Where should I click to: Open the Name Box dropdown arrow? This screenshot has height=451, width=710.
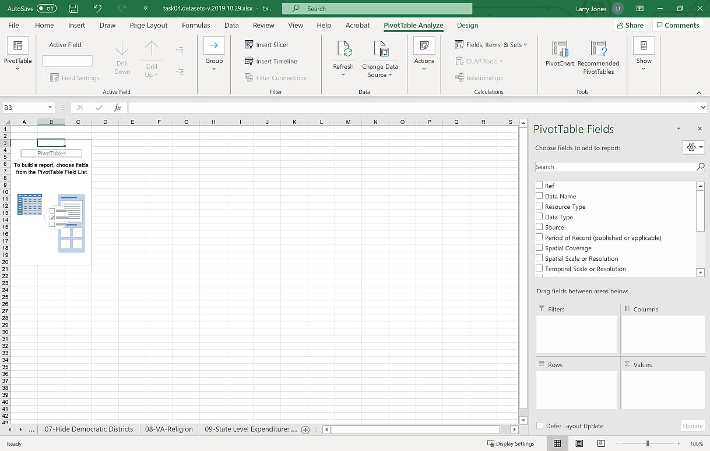(x=50, y=108)
